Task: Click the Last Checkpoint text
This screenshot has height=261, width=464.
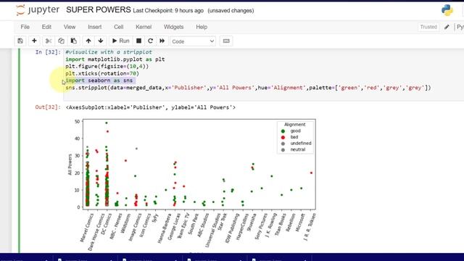Action: pos(168,11)
